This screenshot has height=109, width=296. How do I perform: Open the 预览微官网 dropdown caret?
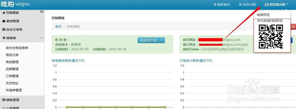(x=287, y=4)
